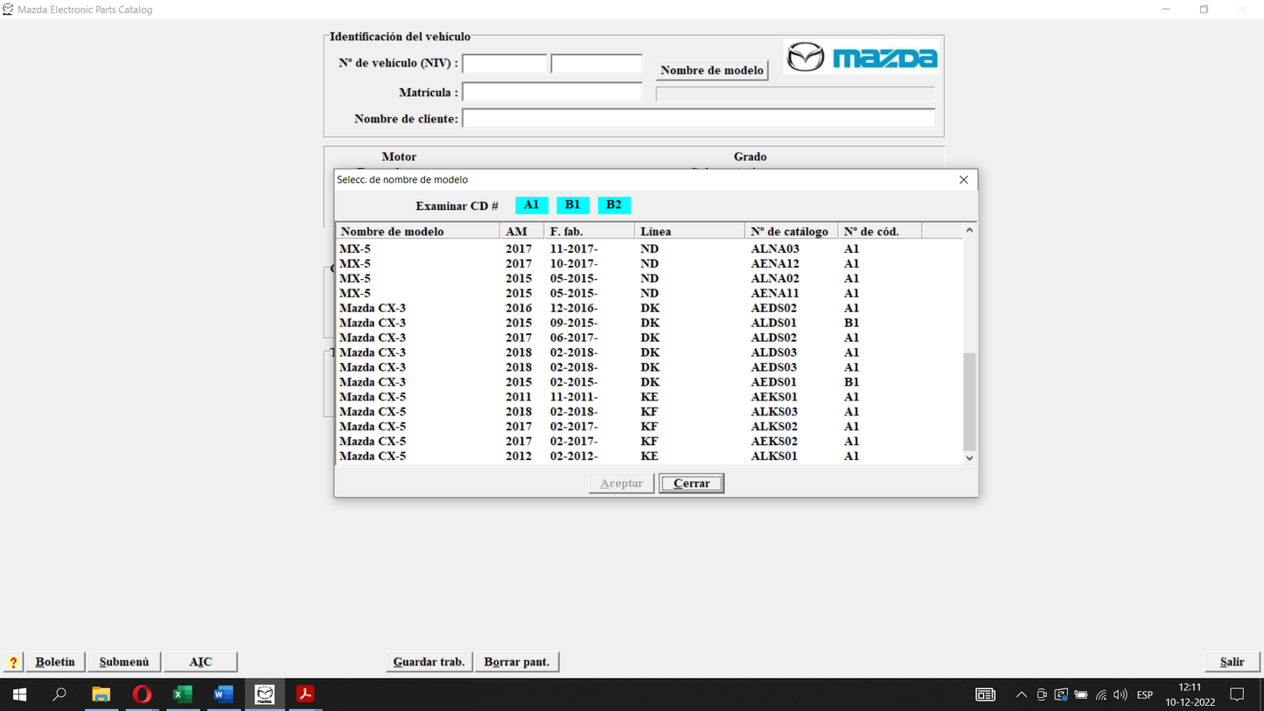The width and height of the screenshot is (1264, 711).
Task: Open Excel from the taskbar
Action: point(182,694)
